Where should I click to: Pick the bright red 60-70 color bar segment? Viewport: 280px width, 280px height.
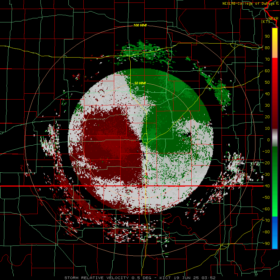pyautogui.click(x=275, y=64)
